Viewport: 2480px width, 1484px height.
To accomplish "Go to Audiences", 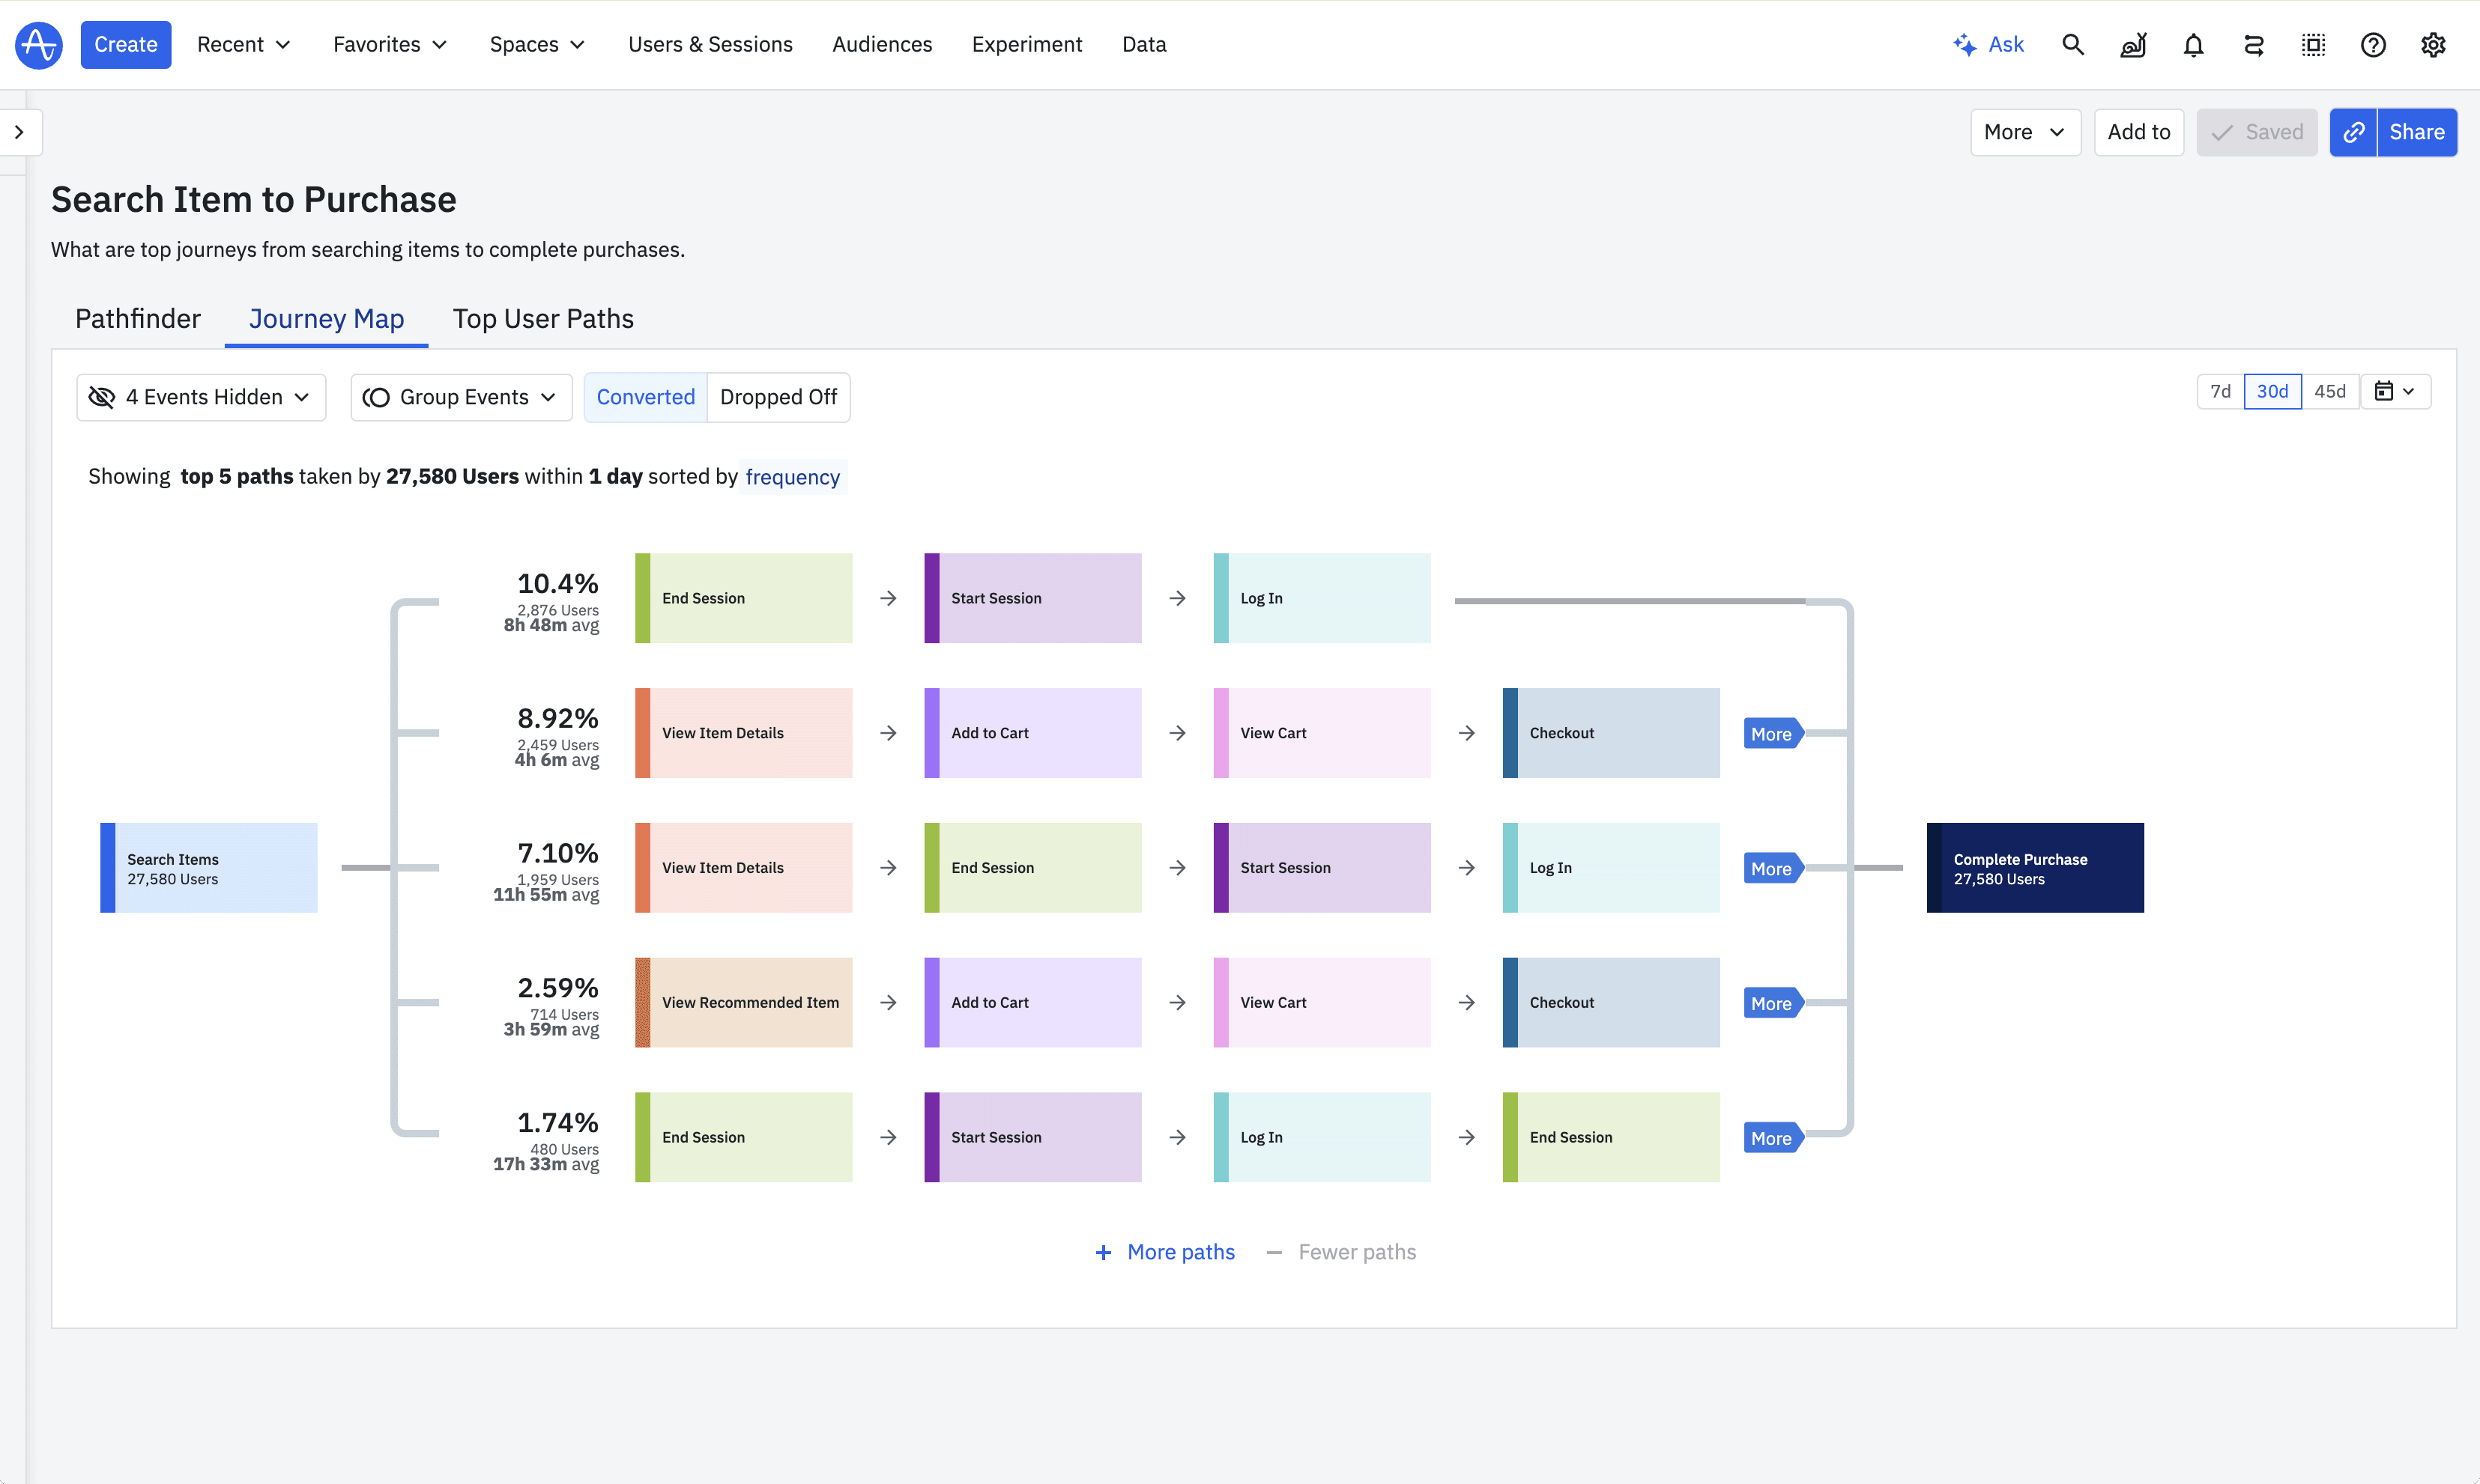I will (881, 45).
